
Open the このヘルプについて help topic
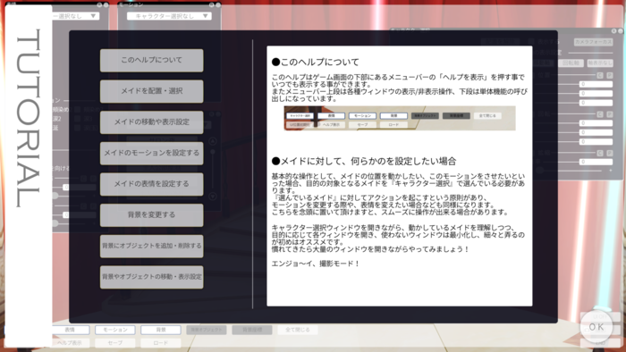coord(151,61)
